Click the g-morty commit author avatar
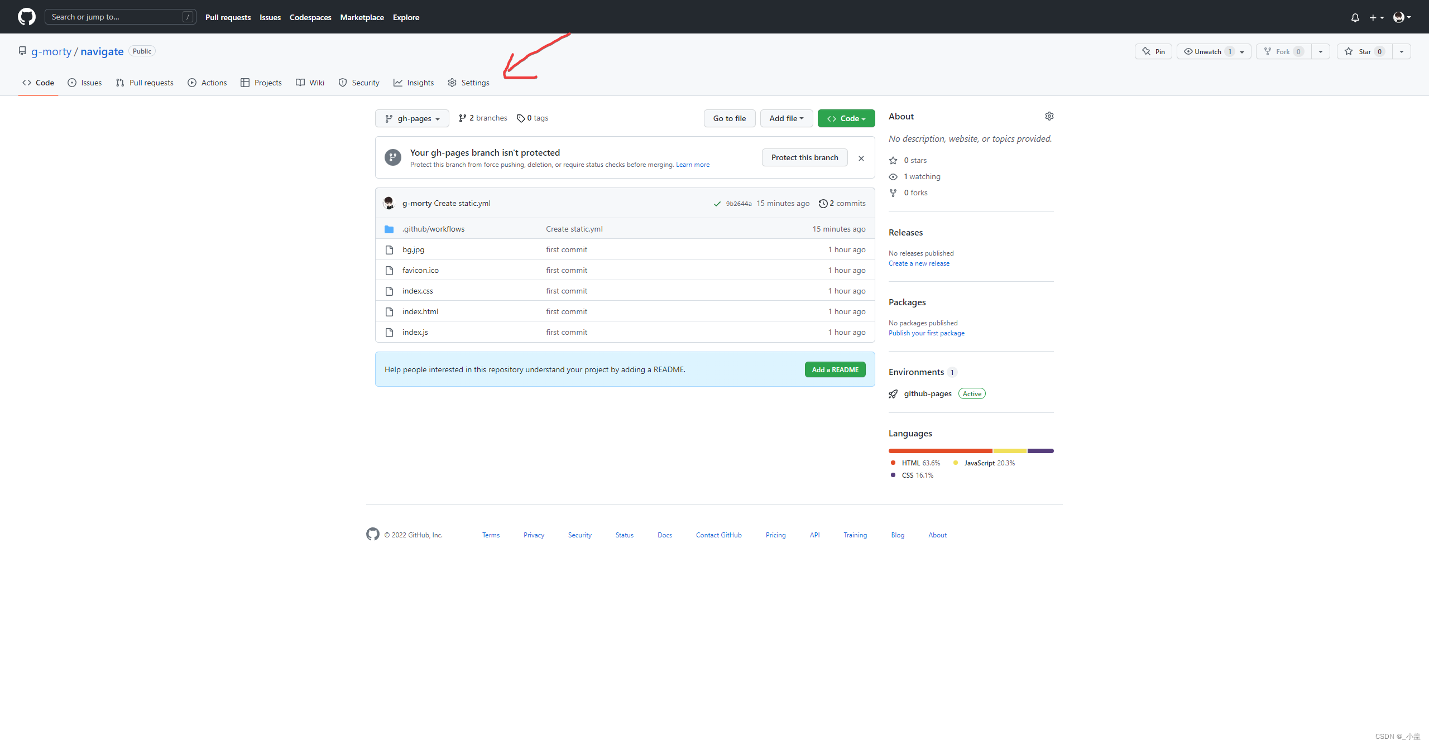The image size is (1429, 745). (x=389, y=203)
